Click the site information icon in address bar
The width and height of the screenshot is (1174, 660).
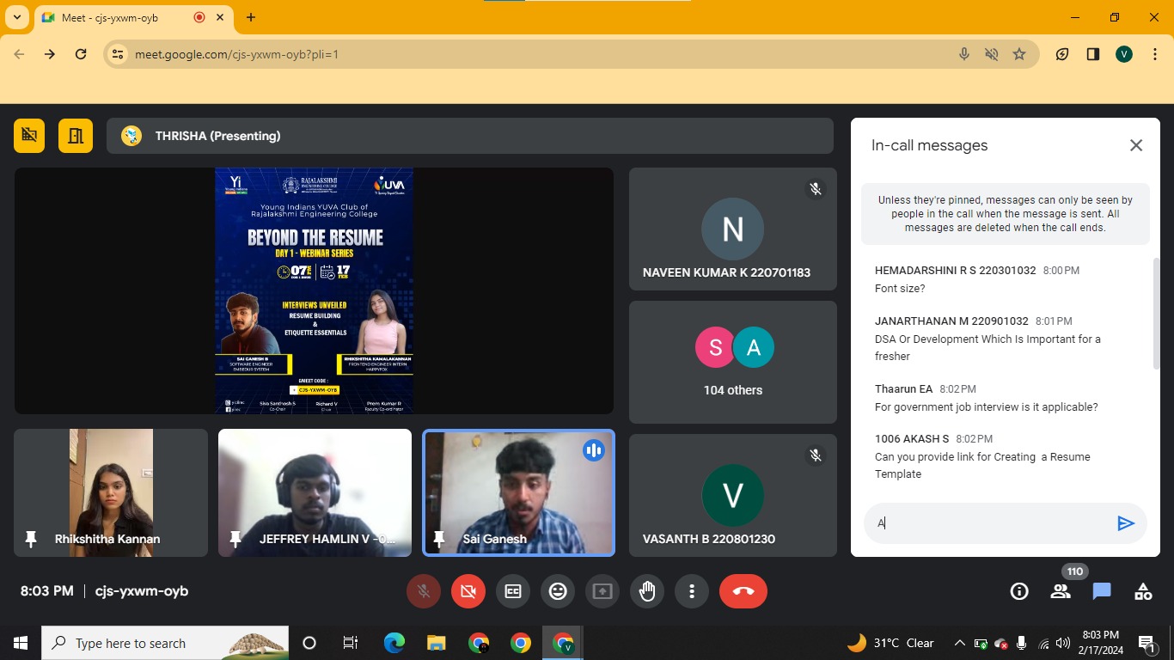tap(118, 54)
